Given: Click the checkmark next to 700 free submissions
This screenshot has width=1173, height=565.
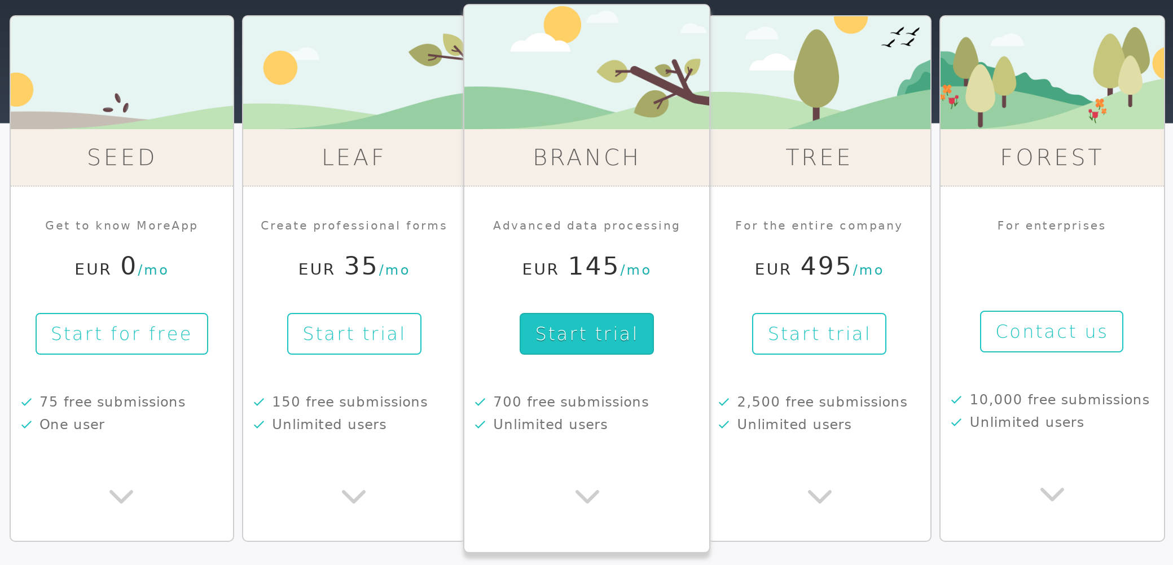Looking at the screenshot, I should [x=480, y=401].
